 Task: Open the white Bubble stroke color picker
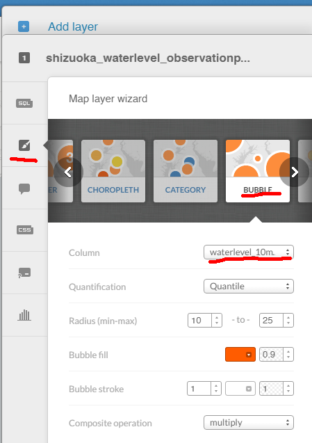click(x=240, y=389)
